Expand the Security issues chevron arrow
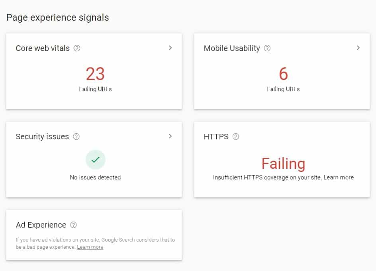376x271 pixels. point(170,136)
